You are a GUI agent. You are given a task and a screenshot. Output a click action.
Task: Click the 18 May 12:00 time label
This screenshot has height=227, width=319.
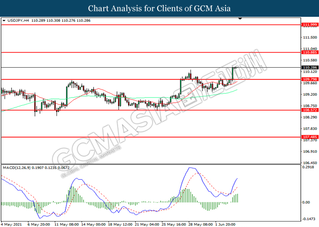click(120, 224)
